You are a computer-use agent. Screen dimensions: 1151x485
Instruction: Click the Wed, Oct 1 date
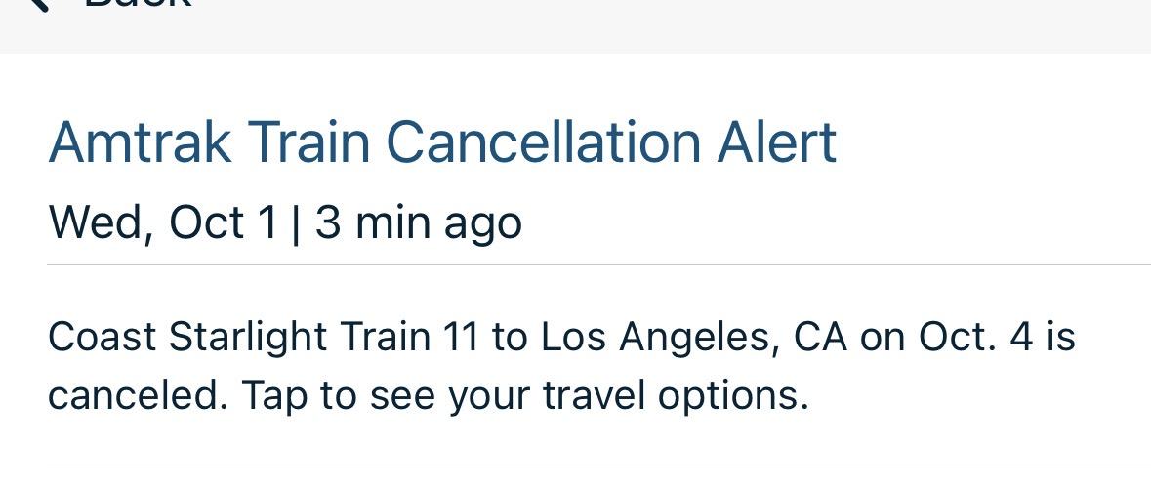(x=162, y=222)
